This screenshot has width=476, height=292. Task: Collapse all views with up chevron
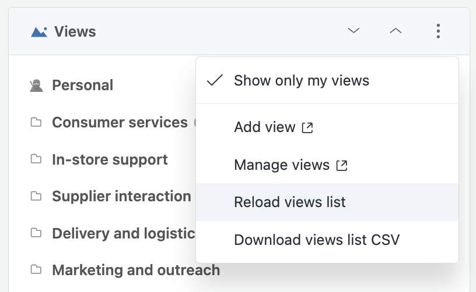[x=395, y=31]
